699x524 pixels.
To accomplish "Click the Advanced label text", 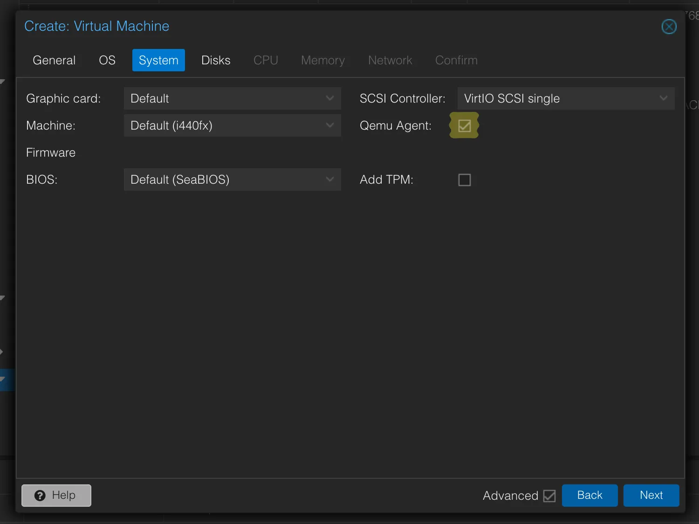I will (510, 496).
